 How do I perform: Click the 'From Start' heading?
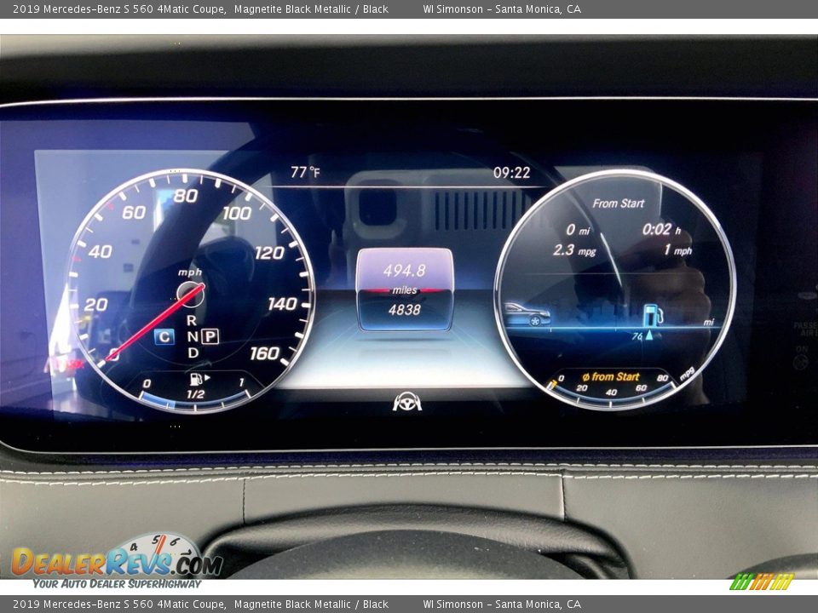[x=619, y=203]
